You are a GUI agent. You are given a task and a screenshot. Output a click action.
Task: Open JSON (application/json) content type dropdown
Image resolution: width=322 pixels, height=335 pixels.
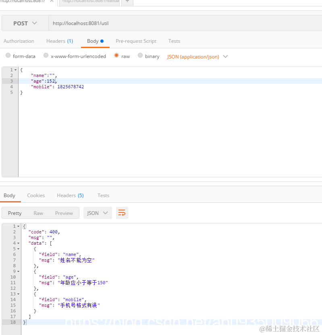[197, 56]
